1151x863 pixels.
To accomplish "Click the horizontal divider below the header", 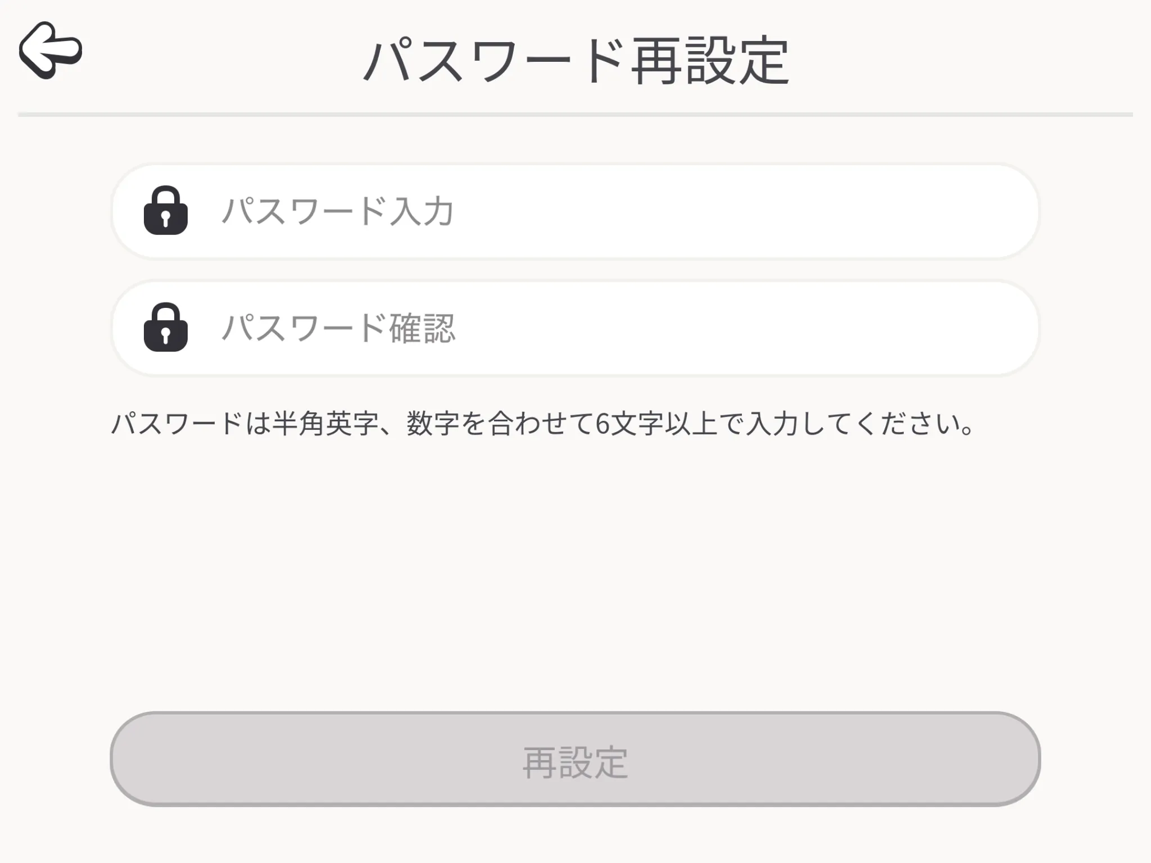I will pyautogui.click(x=575, y=115).
